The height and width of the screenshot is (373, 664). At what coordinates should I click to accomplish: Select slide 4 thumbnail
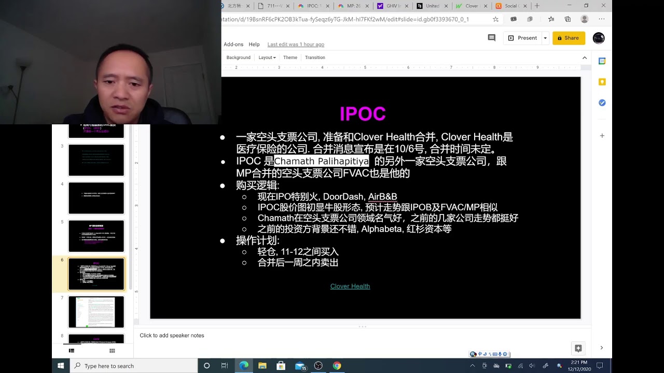pyautogui.click(x=96, y=198)
